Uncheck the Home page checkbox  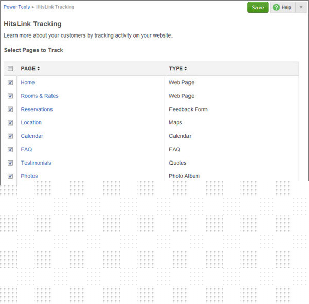[x=10, y=82]
